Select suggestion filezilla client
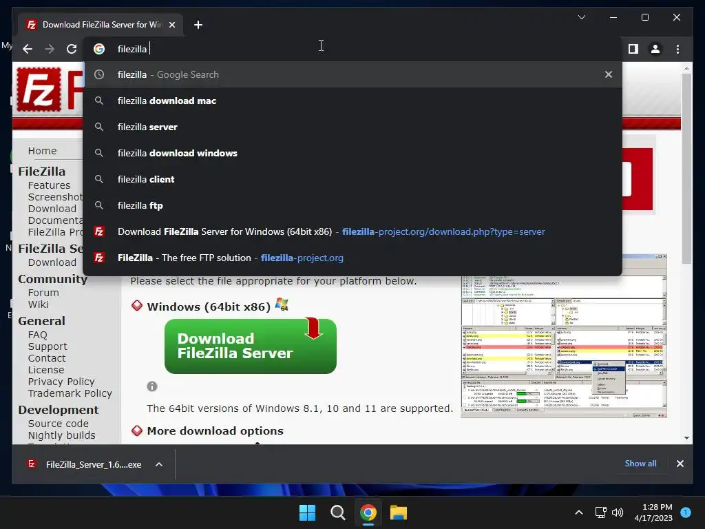 (352, 179)
